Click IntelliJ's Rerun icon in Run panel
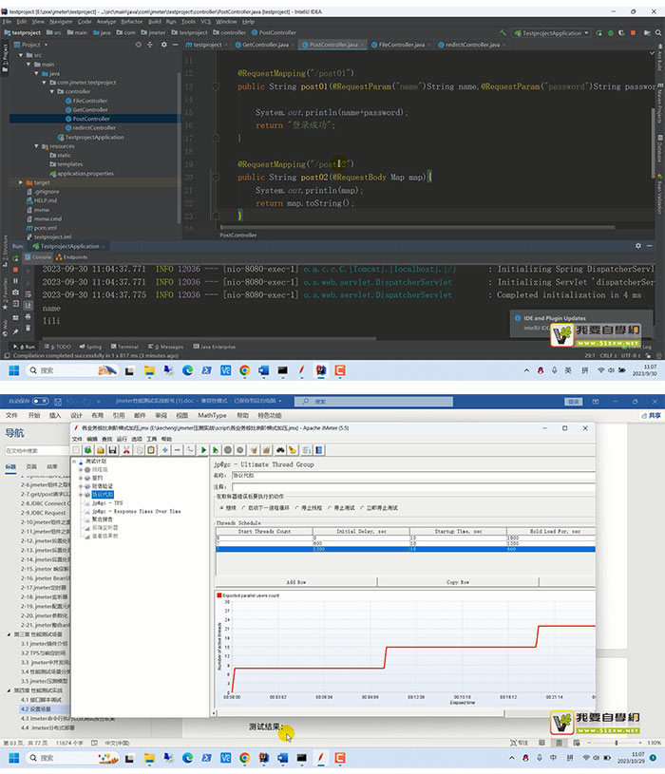Viewport: 665px width, 774px height. click(15, 258)
